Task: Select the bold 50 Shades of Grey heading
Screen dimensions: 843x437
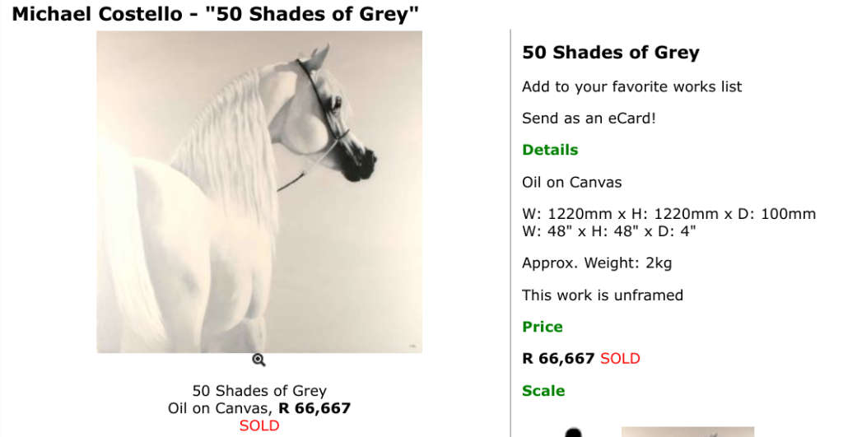Action: point(610,53)
